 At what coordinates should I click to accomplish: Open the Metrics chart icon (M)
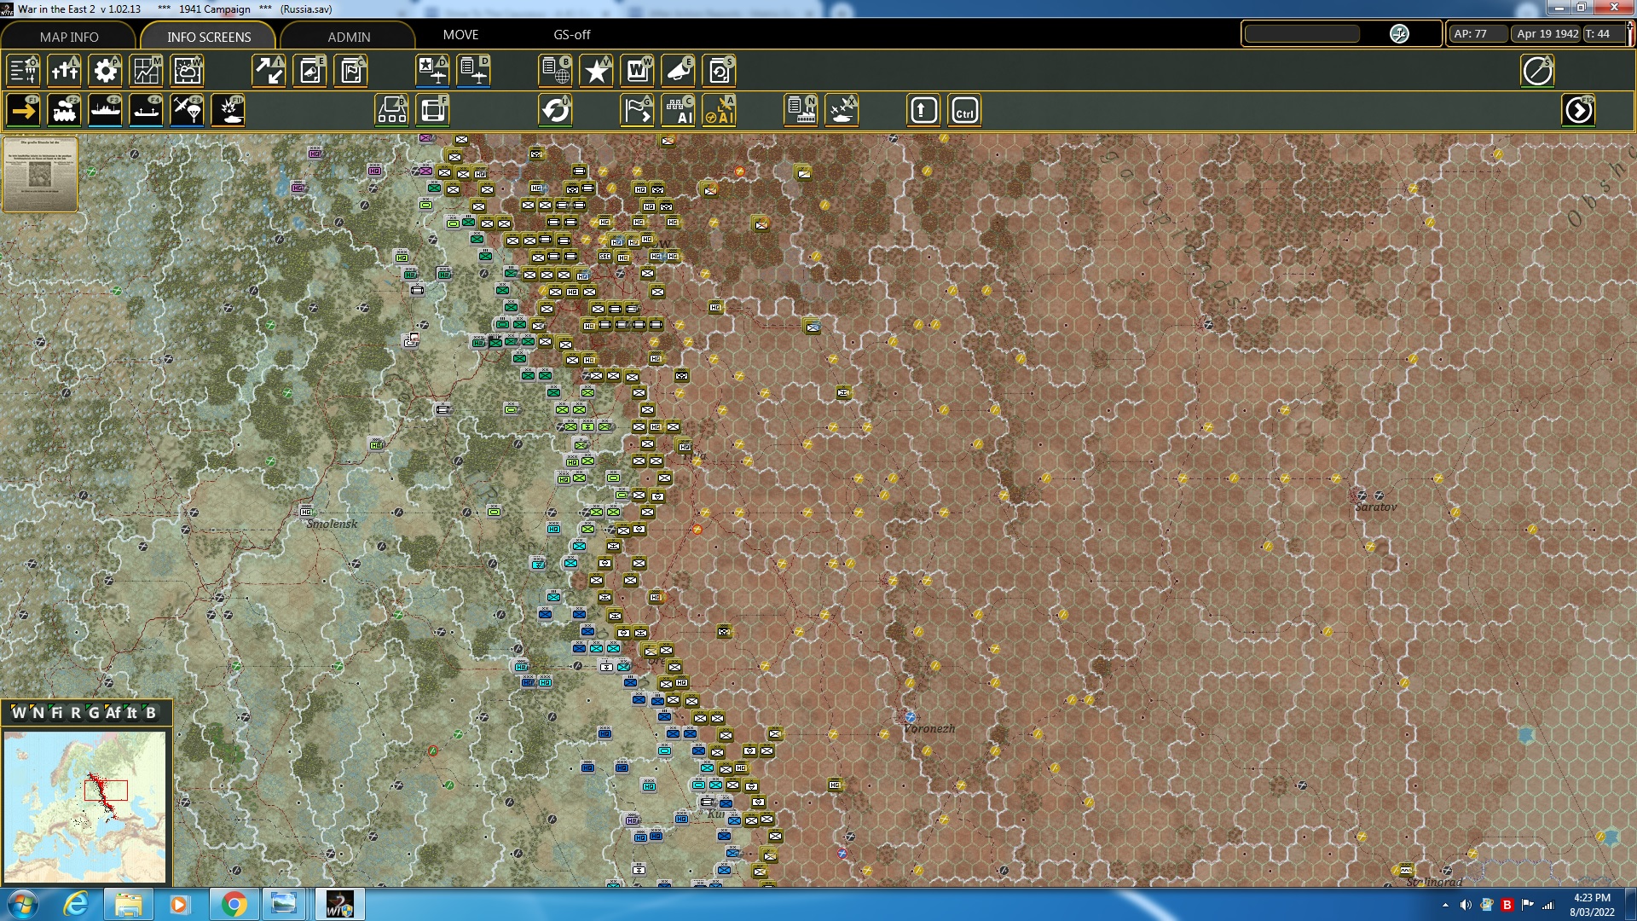[146, 71]
